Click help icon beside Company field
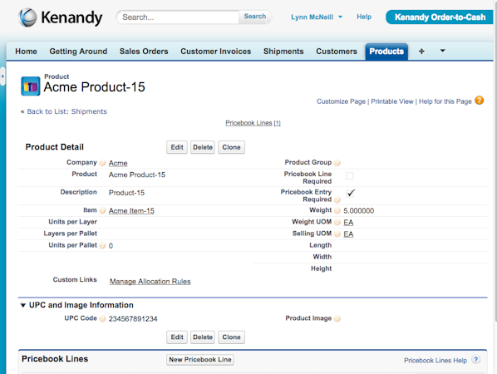 (x=102, y=163)
